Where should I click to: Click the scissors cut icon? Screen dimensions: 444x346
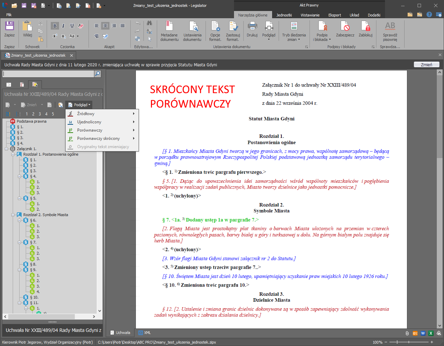40,23
